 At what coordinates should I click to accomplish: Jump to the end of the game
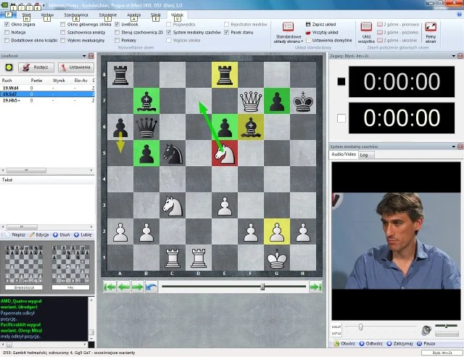[315, 287]
